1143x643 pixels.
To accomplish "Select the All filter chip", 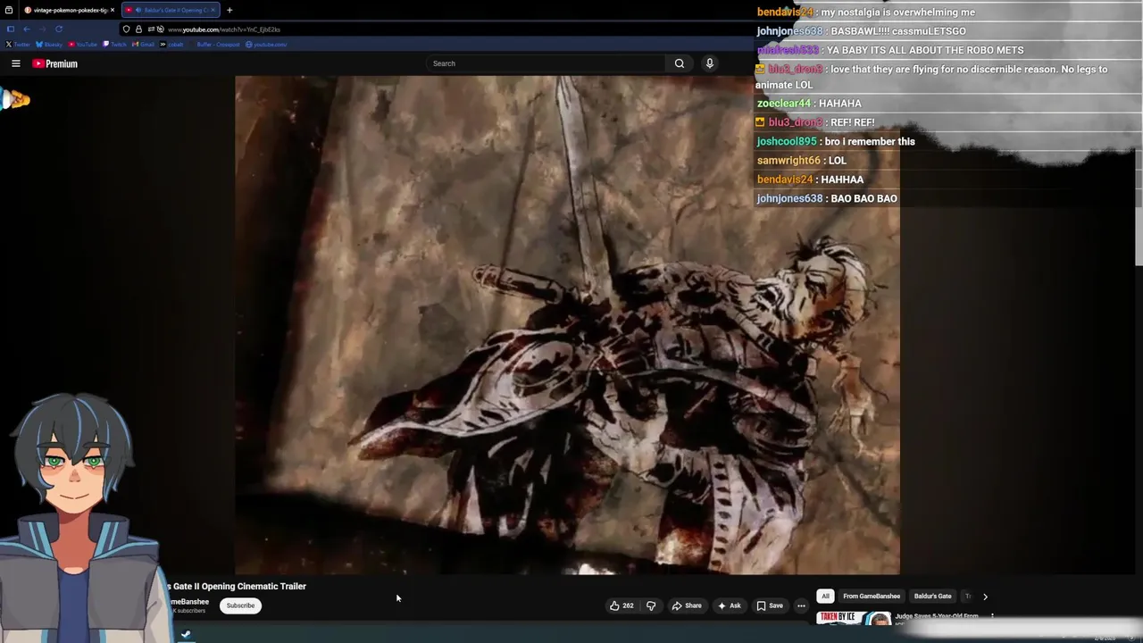I will [x=825, y=597].
